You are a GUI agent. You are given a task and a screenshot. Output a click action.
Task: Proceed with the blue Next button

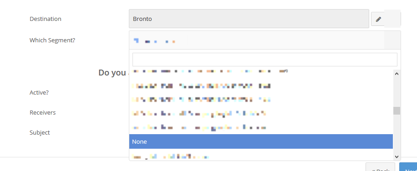[x=408, y=167]
